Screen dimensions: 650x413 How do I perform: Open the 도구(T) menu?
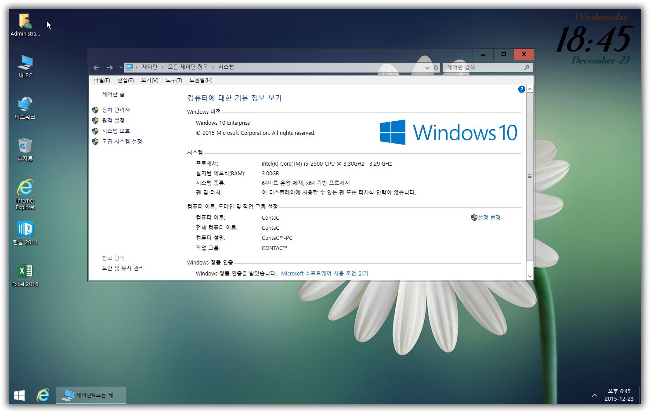173,80
